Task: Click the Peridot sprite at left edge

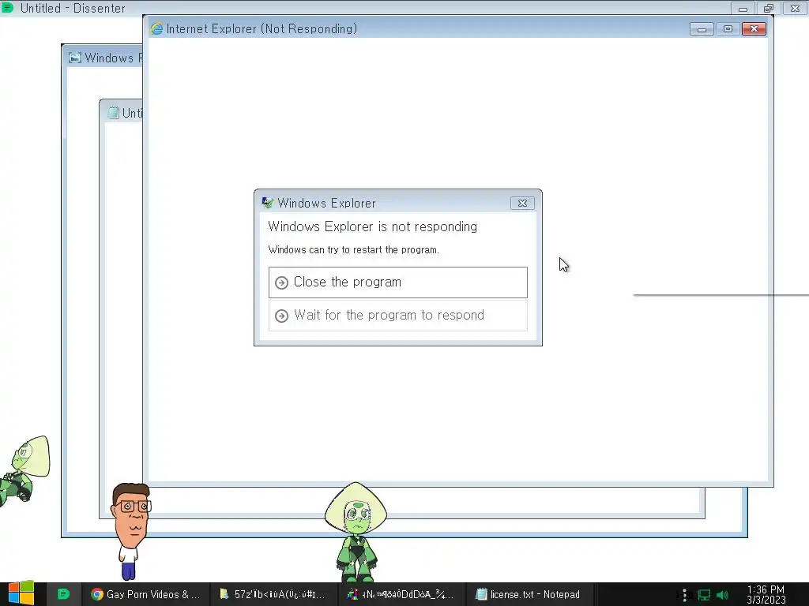Action: click(24, 471)
